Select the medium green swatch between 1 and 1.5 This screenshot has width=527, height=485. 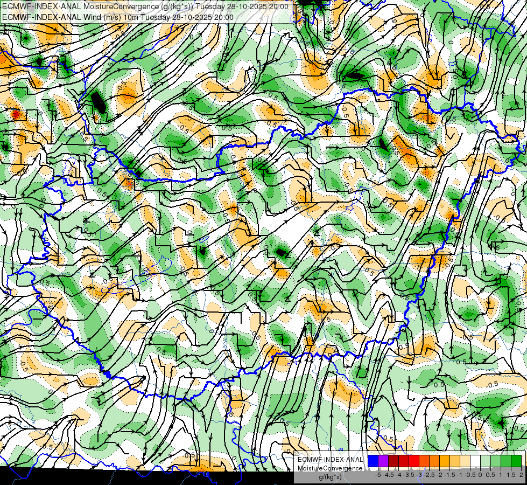pos(506,461)
